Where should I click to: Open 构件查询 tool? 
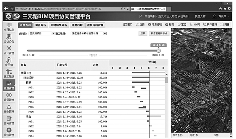pyautogui.click(x=210, y=24)
